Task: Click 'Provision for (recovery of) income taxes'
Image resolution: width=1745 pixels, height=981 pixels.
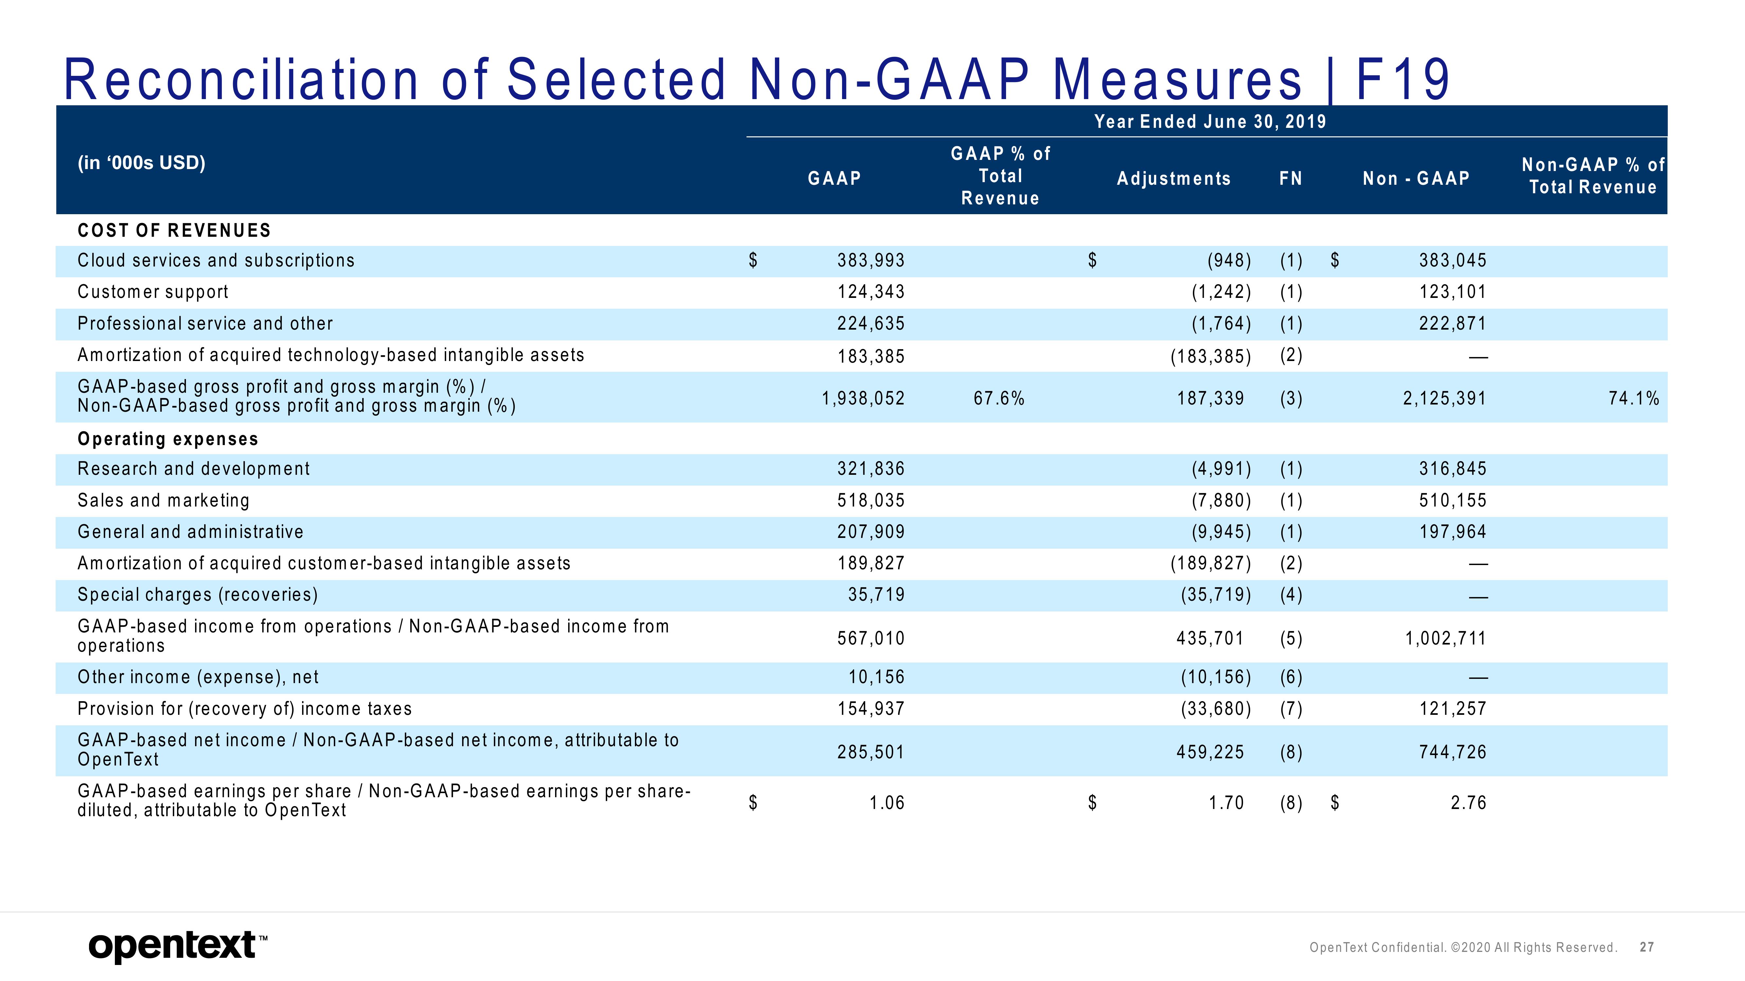Action: [244, 709]
